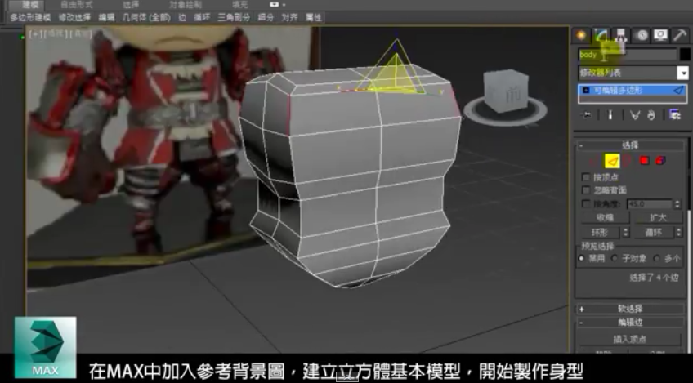The image size is (693, 383).
Task: Click Remove Modifier from stack icon
Action: tap(651, 115)
